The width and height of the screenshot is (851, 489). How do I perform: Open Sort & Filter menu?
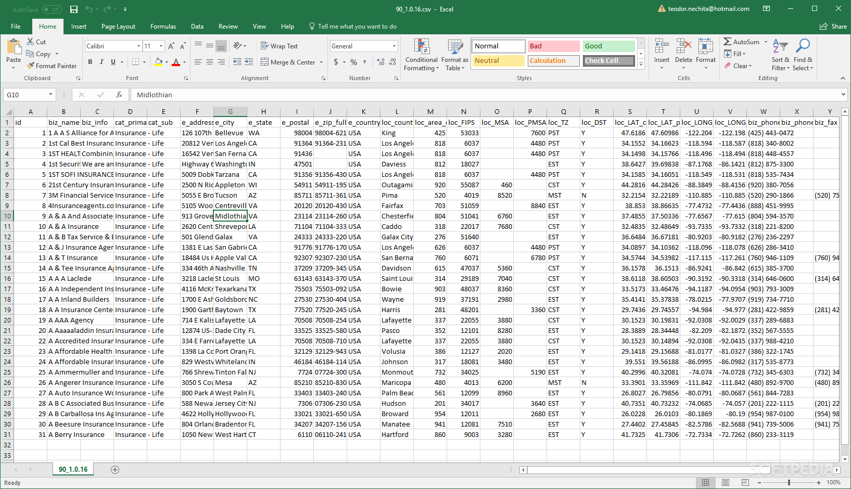pos(780,55)
